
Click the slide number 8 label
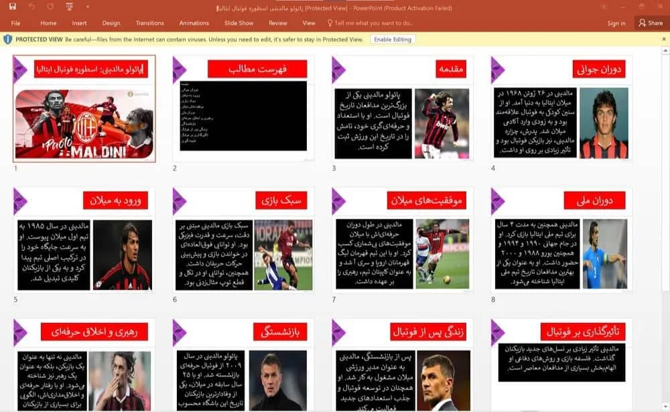[493, 299]
